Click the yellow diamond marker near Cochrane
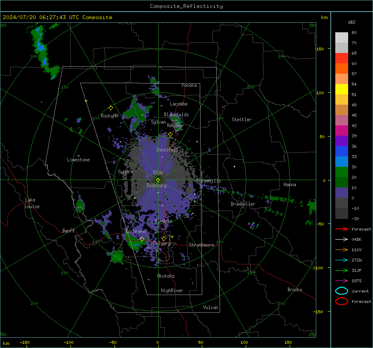 pos(142,239)
